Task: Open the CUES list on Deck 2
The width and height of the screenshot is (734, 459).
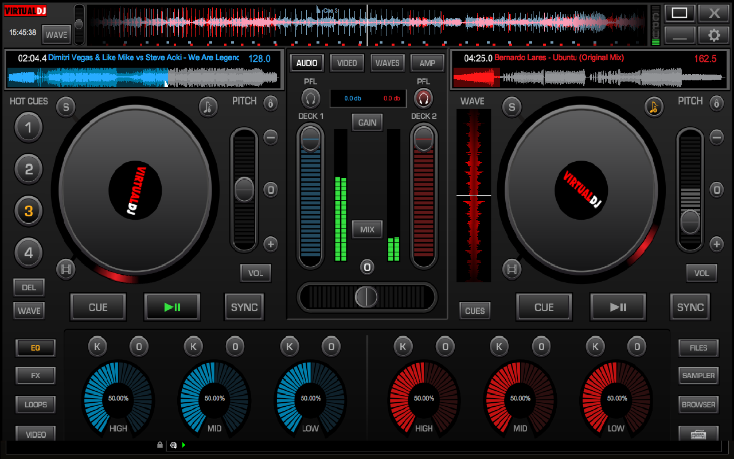Action: pyautogui.click(x=474, y=310)
